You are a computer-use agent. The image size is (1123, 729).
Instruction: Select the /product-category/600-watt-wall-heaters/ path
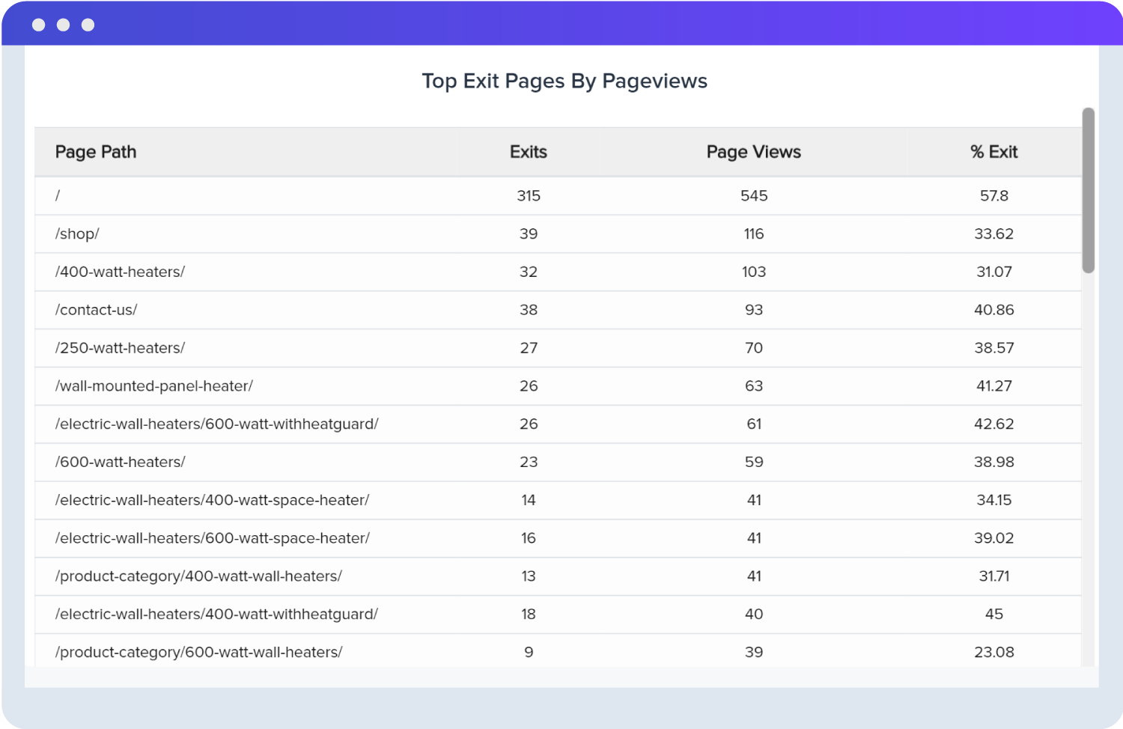pos(198,652)
